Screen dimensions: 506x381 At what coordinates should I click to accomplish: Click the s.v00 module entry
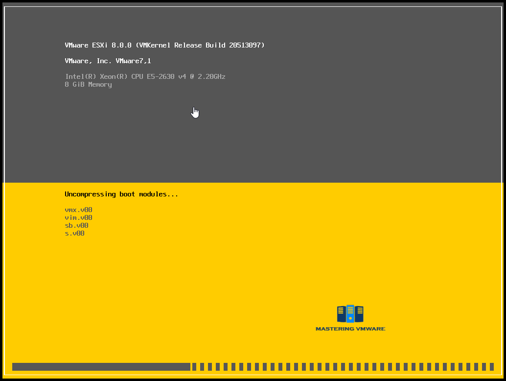(x=74, y=233)
